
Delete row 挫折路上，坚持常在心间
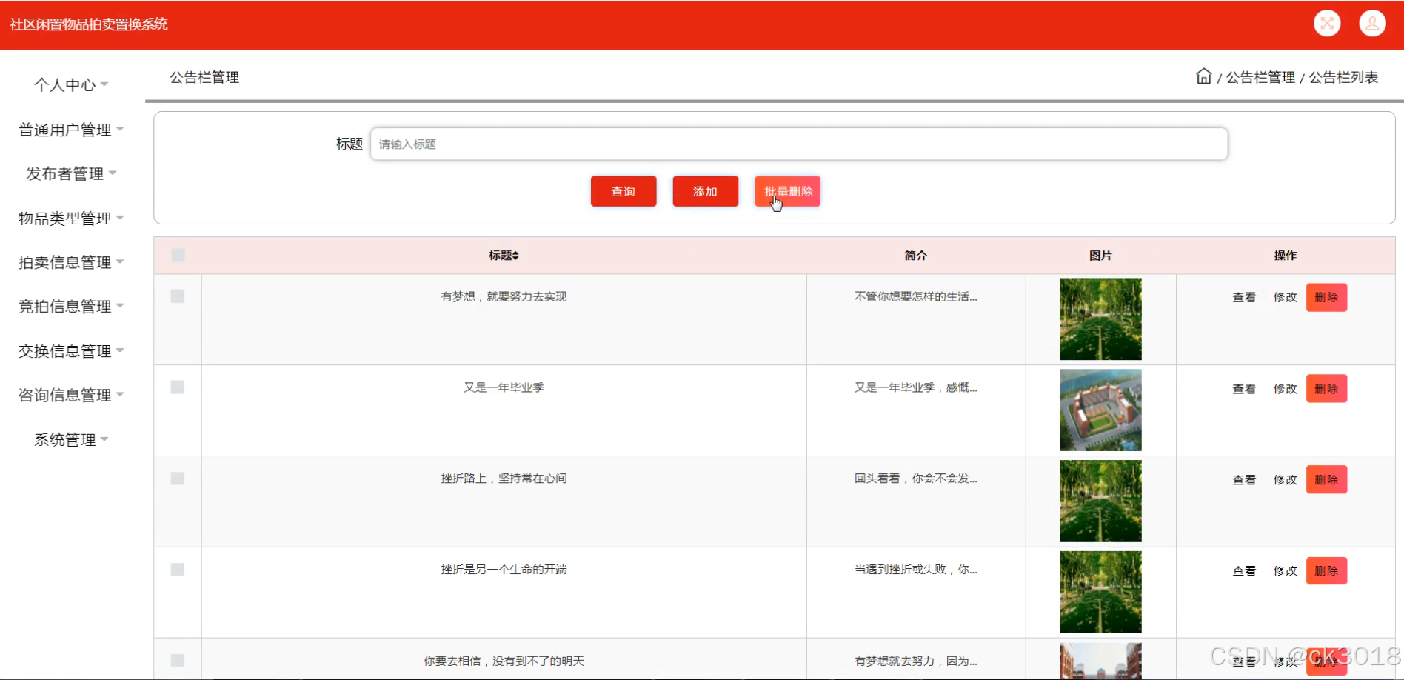coord(1326,480)
